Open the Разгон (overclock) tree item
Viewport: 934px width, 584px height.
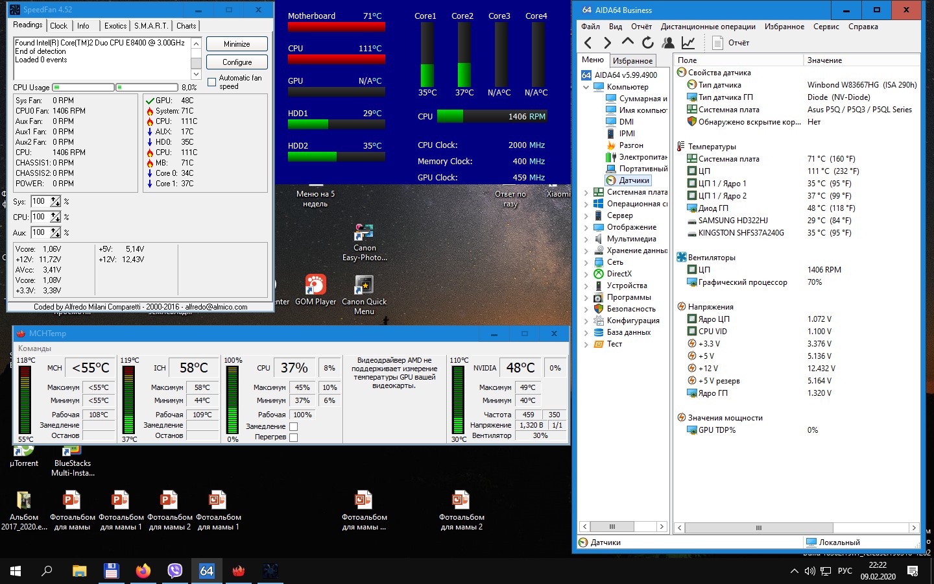[x=625, y=145]
